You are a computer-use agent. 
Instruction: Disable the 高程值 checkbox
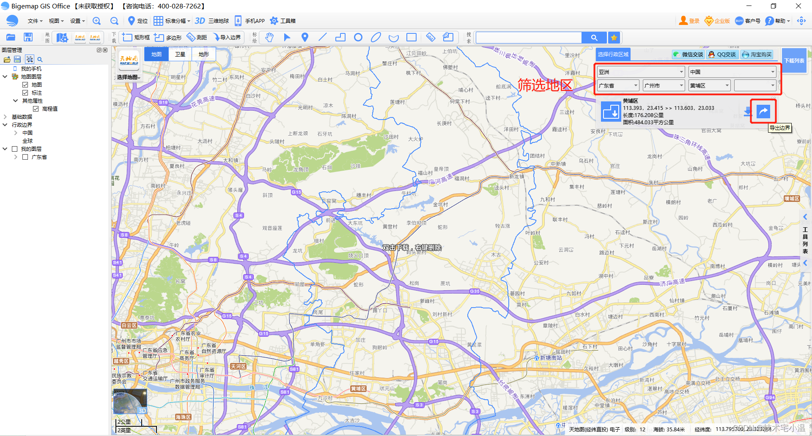36,108
